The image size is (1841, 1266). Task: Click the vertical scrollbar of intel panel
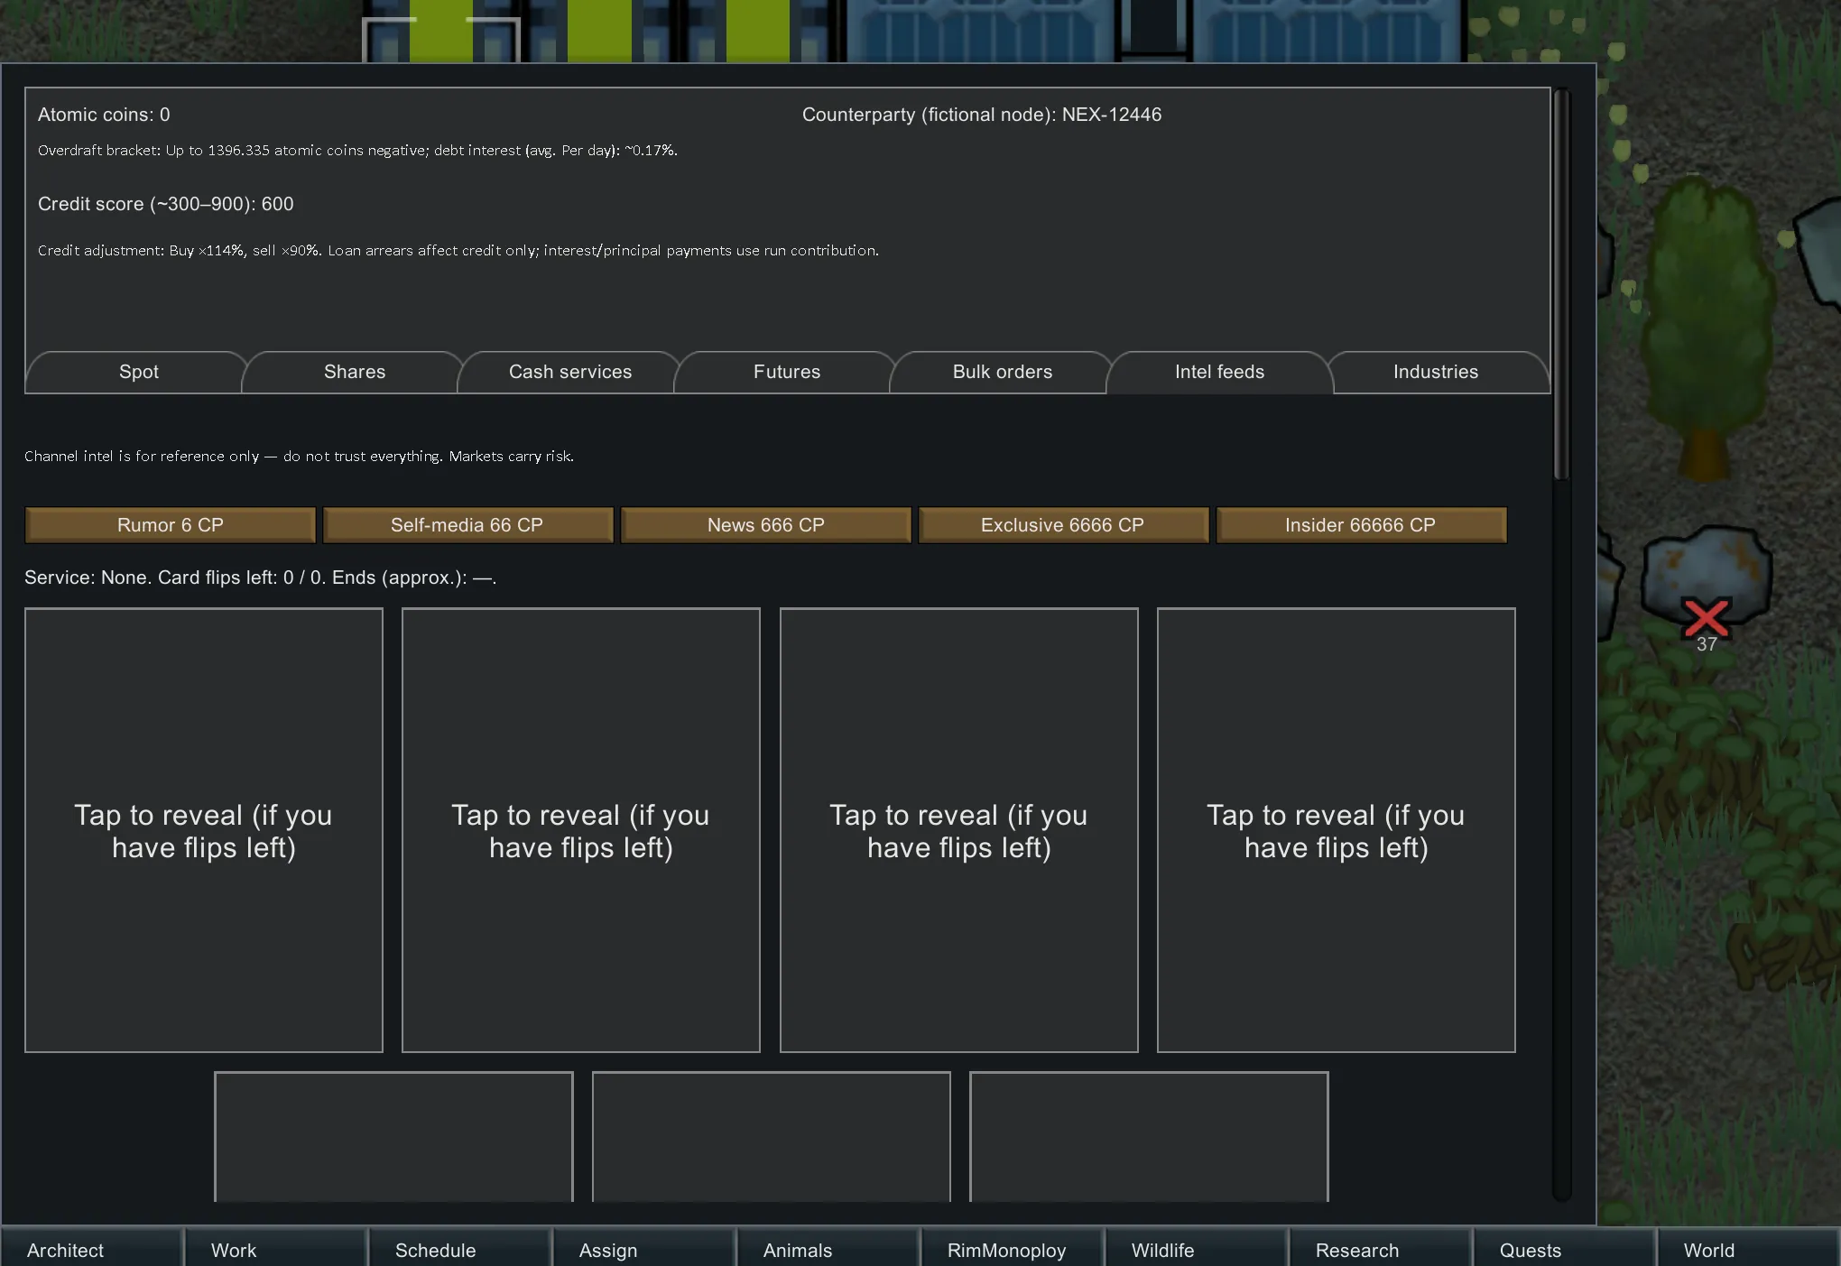click(1561, 284)
